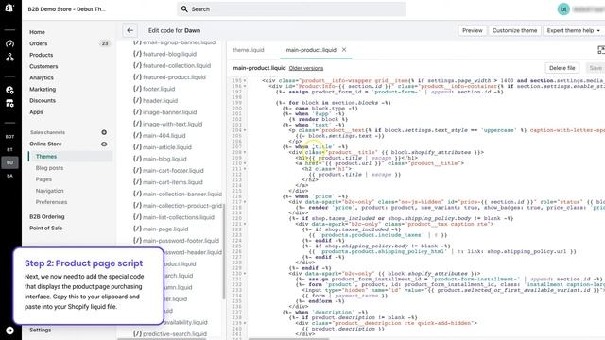
Task: Open image-with-text.liquid file
Action: [x=172, y=124]
